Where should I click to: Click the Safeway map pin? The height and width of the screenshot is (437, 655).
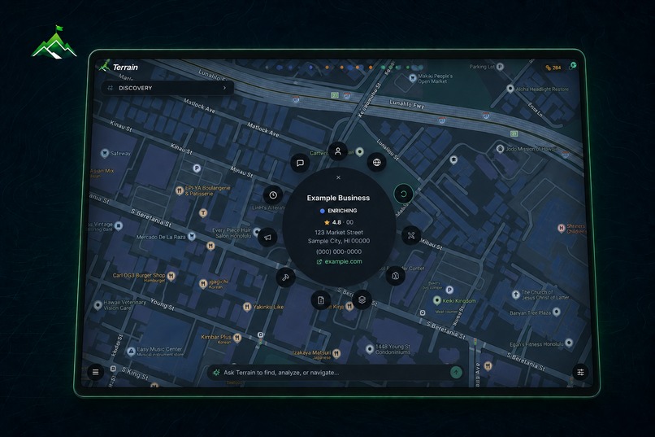[105, 153]
